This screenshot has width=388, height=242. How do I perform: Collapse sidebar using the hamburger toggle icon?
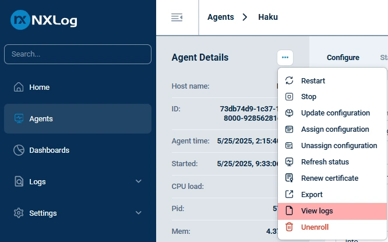tap(177, 17)
